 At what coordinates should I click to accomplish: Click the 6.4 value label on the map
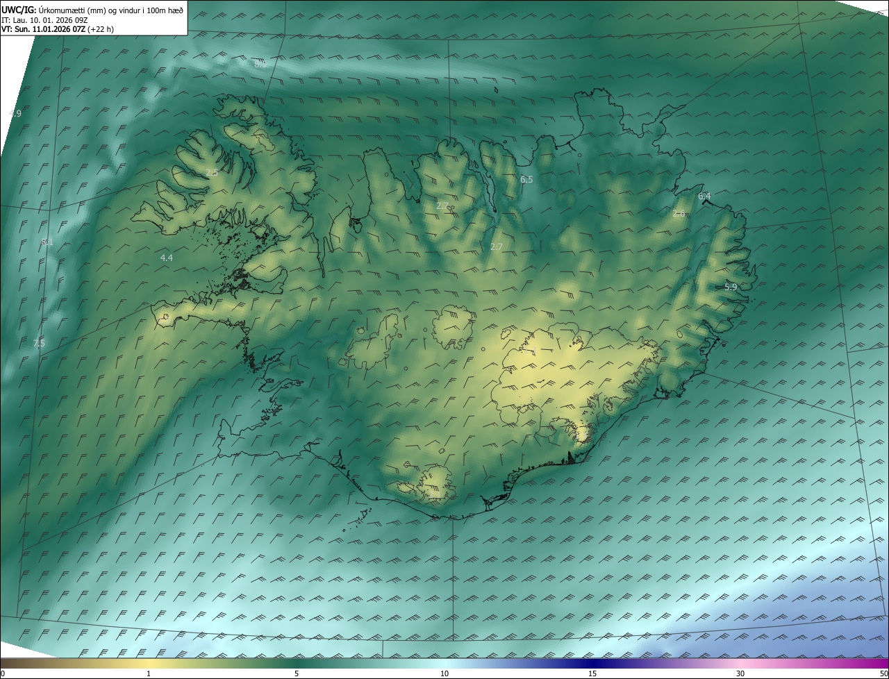(704, 196)
